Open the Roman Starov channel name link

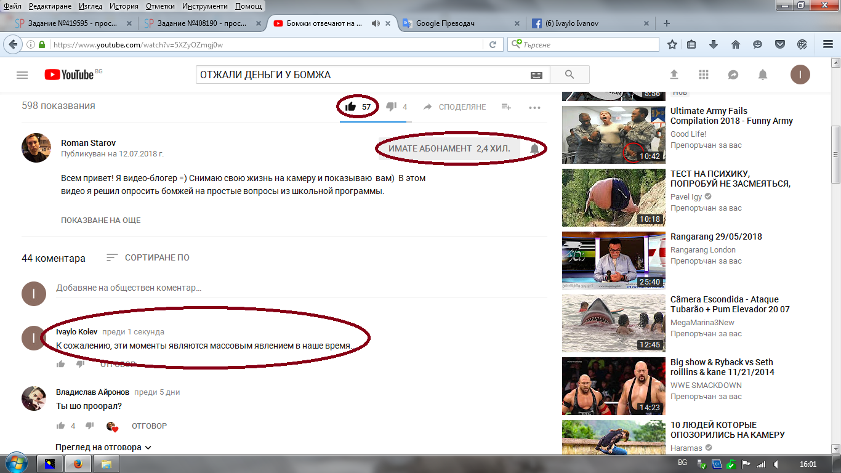88,143
